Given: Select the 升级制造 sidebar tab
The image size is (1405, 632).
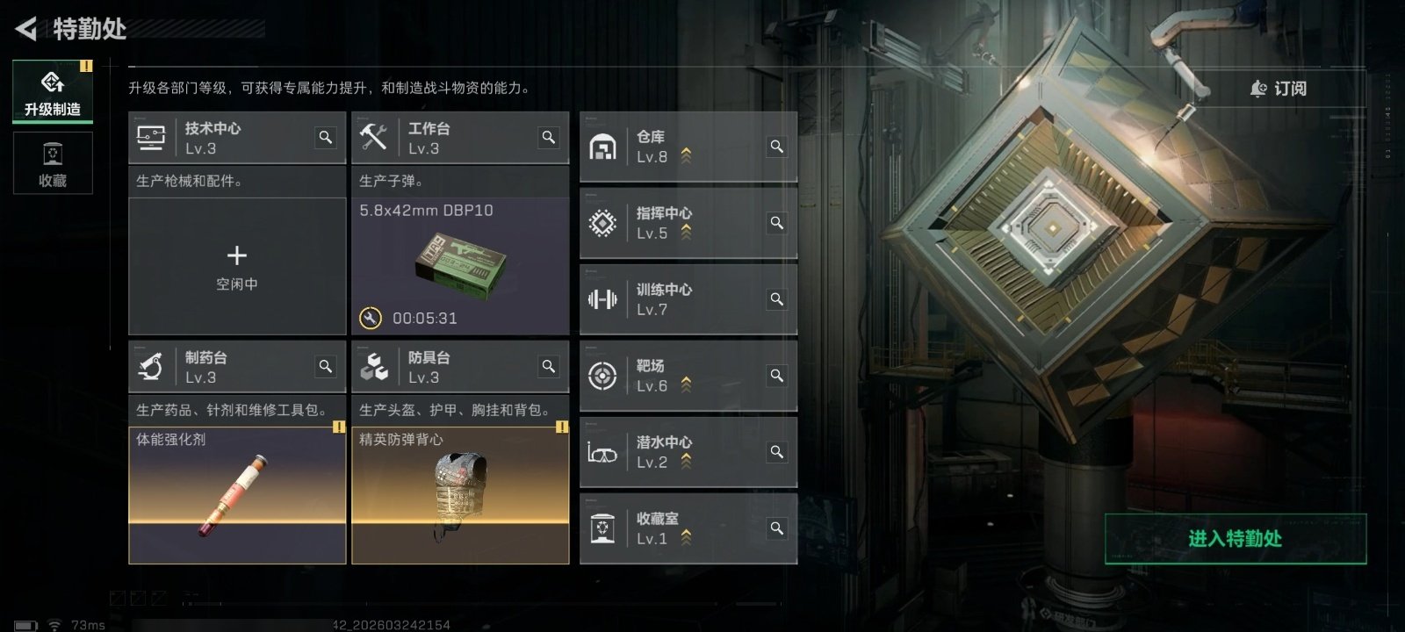Looking at the screenshot, I should [x=53, y=90].
